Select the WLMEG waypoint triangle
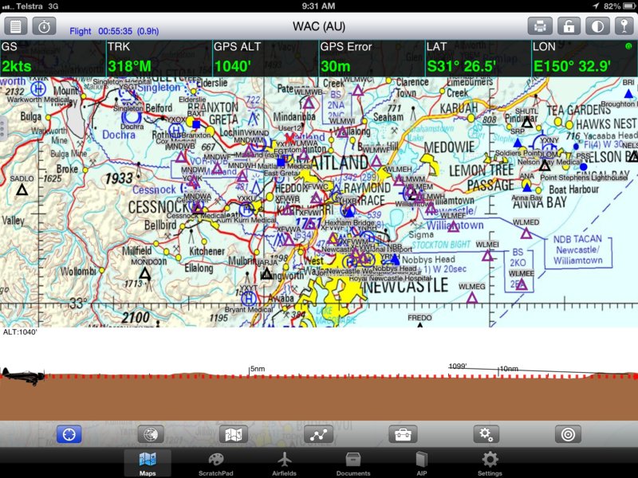This screenshot has height=478, width=638. pos(471,299)
